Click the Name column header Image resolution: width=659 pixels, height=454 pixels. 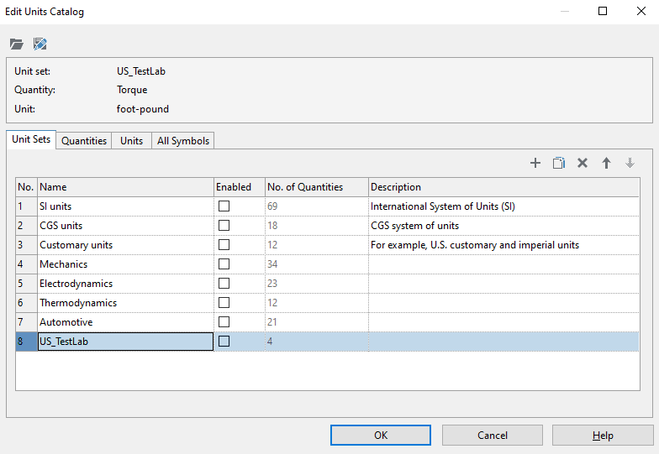[124, 187]
